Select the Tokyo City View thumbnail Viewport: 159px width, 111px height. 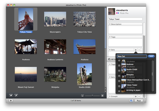(84, 19)
